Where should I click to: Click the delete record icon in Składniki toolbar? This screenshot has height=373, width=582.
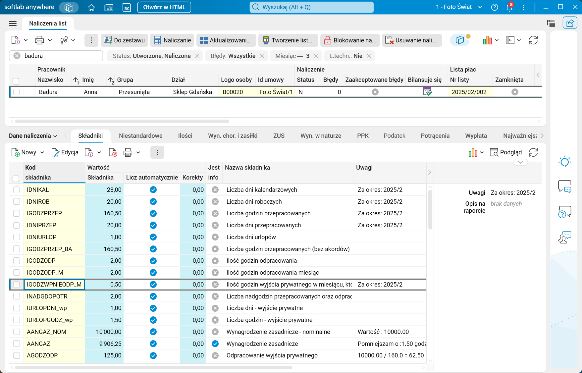pyautogui.click(x=113, y=152)
